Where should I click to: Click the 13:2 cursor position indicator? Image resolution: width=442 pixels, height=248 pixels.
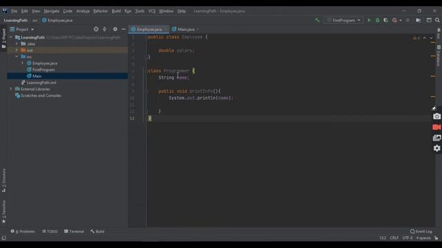pyautogui.click(x=382, y=238)
